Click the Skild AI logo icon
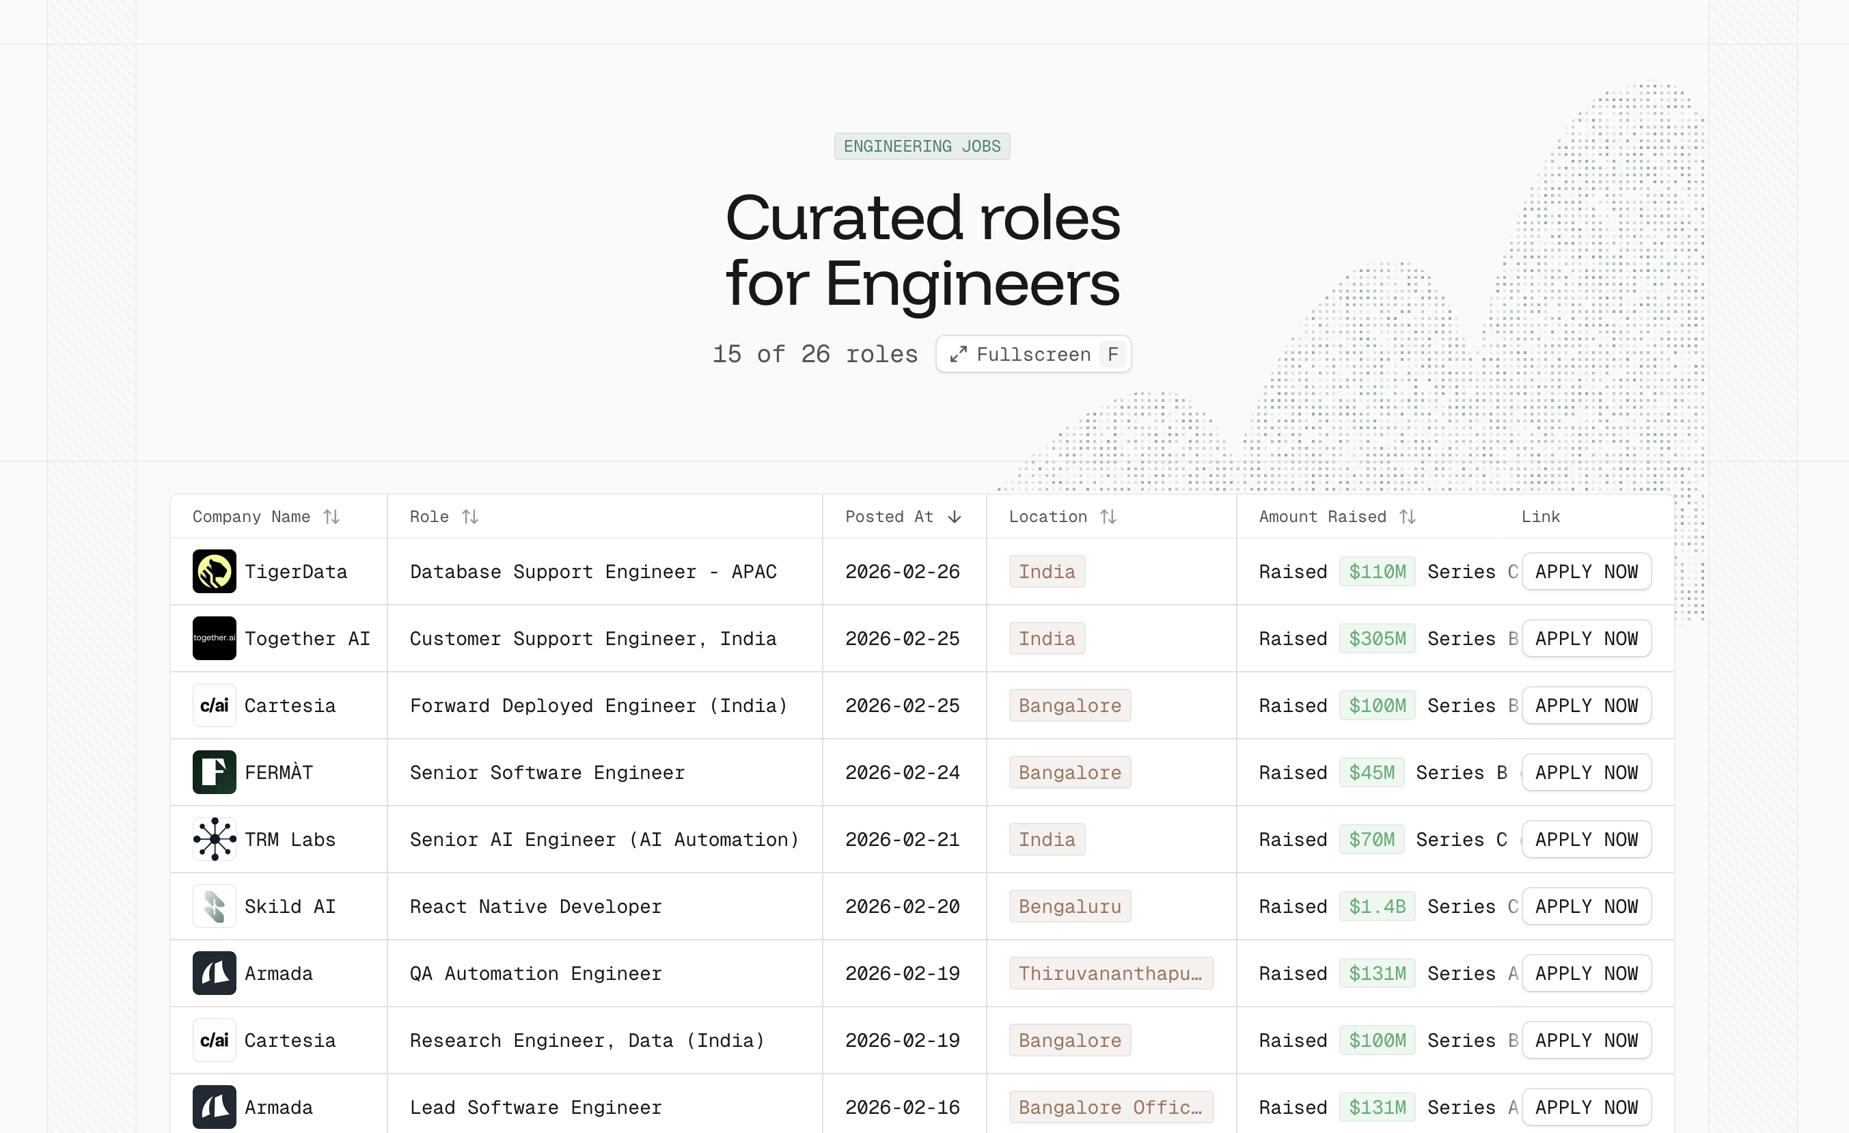The width and height of the screenshot is (1849, 1133). pyautogui.click(x=214, y=906)
